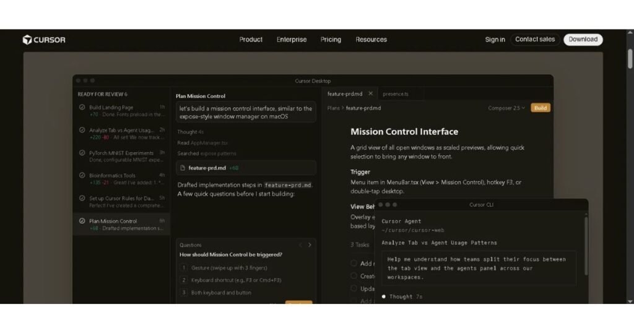Click check icon beside Bioinformatics Tools
The height and width of the screenshot is (333, 634).
click(x=82, y=175)
